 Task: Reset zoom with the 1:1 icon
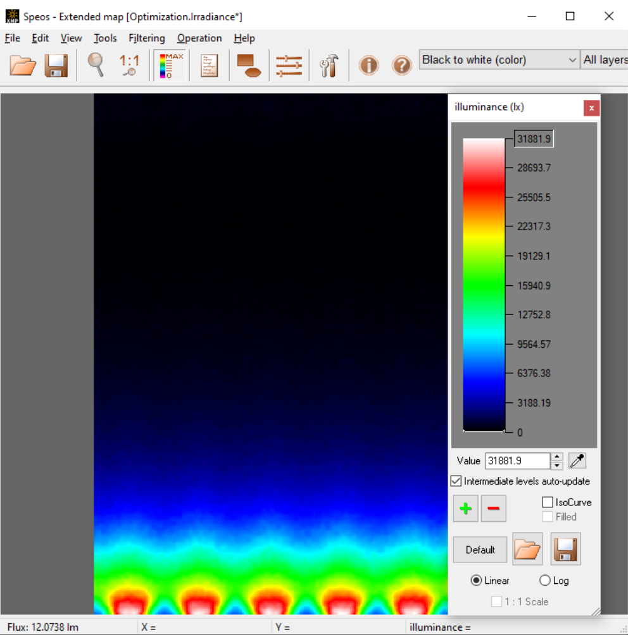coord(129,65)
